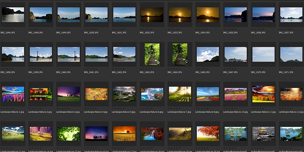Click the IMG_1648.JPG file name
The image size is (304, 152).
click(x=35, y=33)
